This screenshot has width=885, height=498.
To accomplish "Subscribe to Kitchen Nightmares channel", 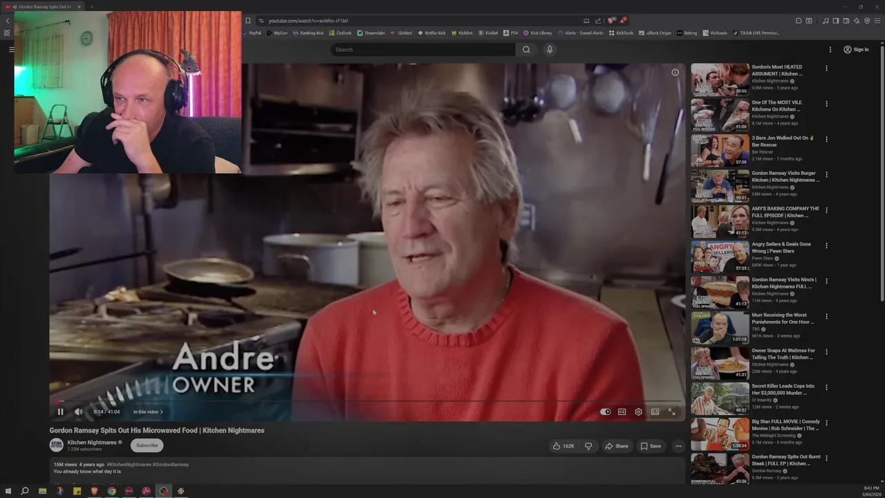I will (147, 445).
